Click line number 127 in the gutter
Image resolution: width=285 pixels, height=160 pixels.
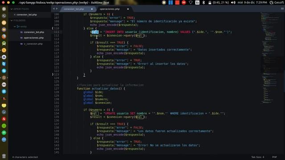tap(57, 88)
